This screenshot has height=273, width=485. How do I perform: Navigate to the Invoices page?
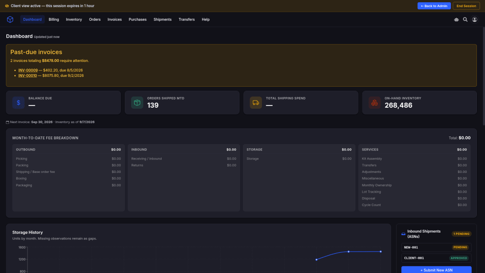pyautogui.click(x=115, y=19)
